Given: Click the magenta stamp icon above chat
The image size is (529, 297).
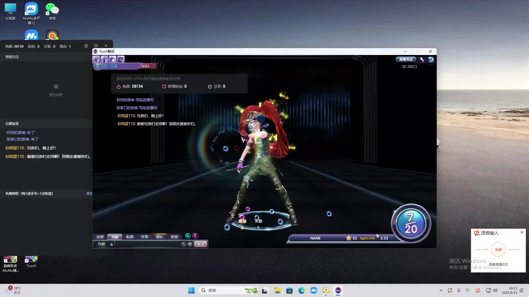Looking at the screenshot, I should (195, 236).
